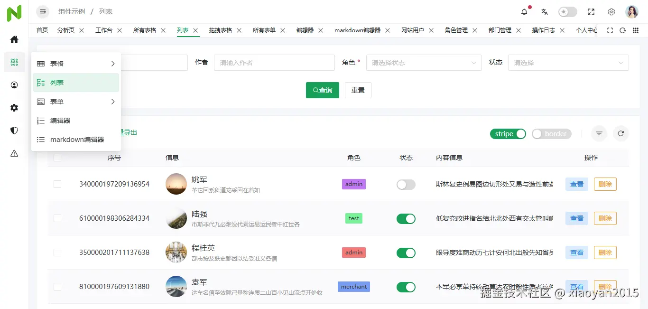
Task: Open the user circle sidebar icon
Action: pos(14,85)
